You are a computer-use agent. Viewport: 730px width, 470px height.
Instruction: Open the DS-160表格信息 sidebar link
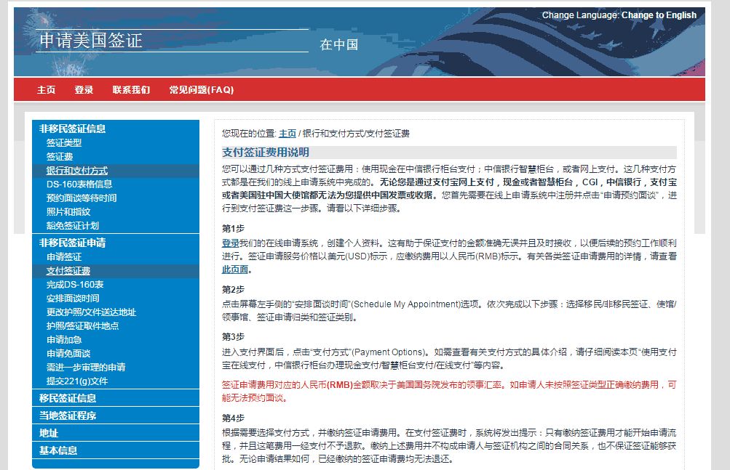click(79, 185)
